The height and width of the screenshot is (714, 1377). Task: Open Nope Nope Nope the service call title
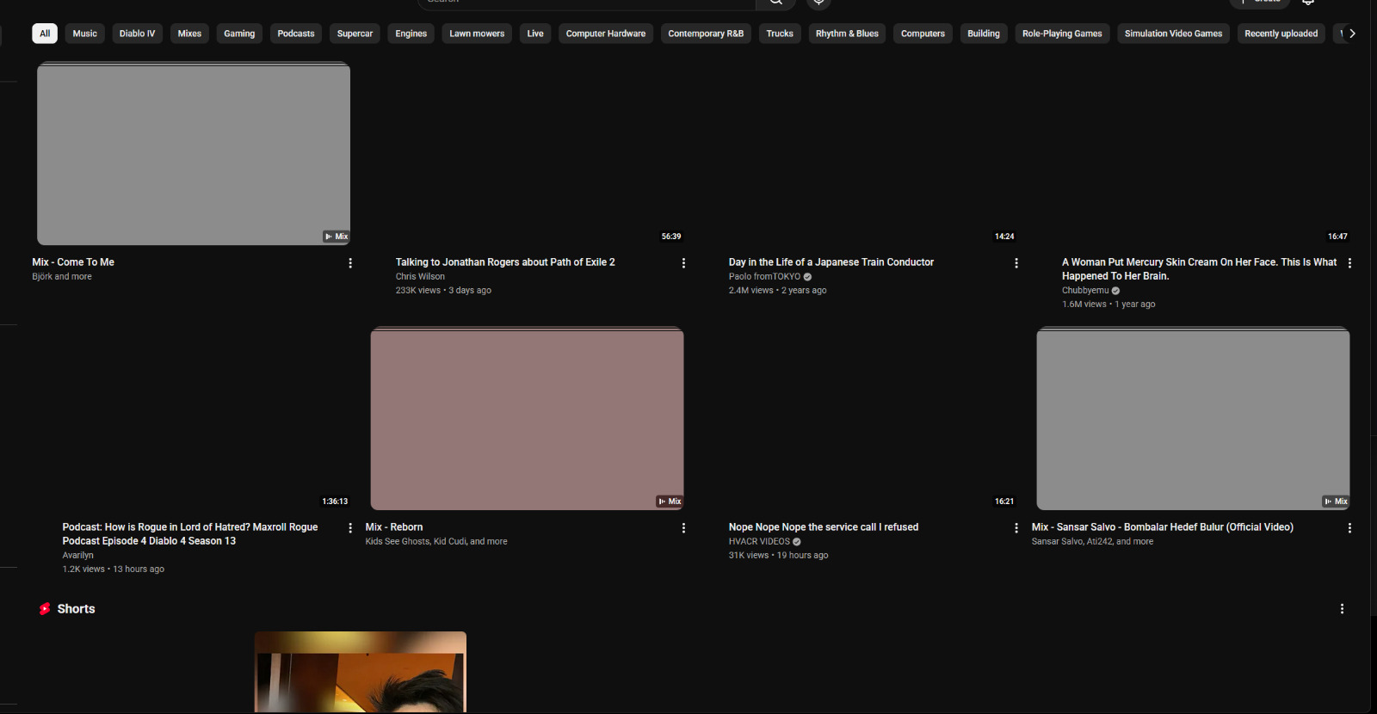pyautogui.click(x=824, y=527)
